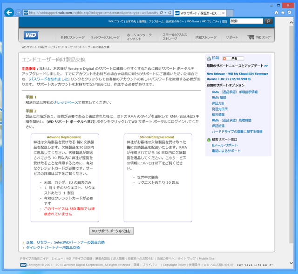
Task: Open the New Release WD My Cloud EX4 Firmware link
Action: pos(237,76)
